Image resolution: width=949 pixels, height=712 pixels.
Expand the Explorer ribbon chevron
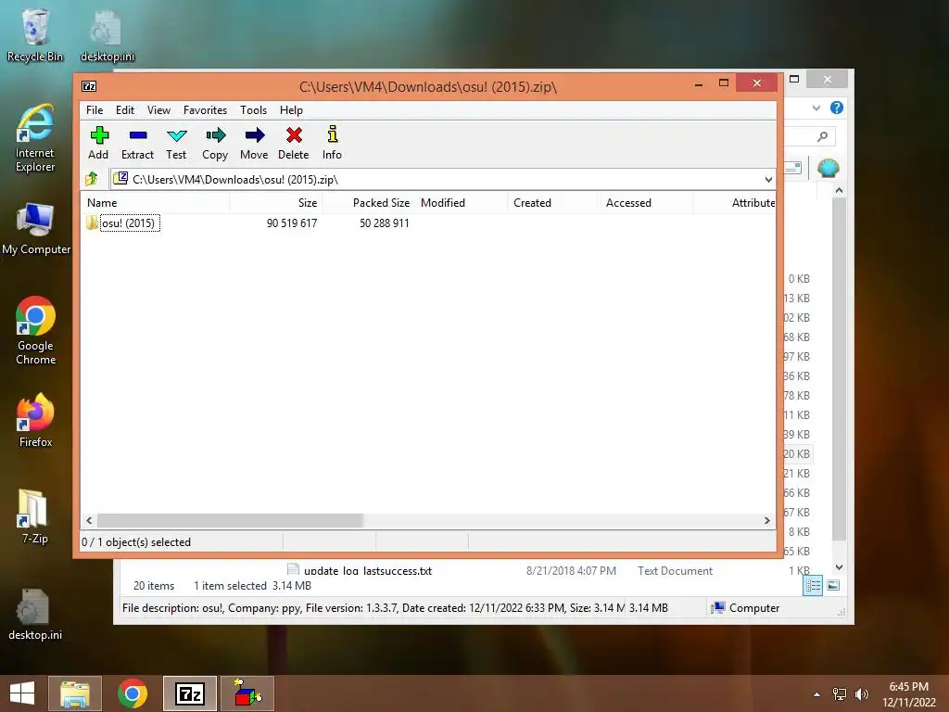coord(816,108)
